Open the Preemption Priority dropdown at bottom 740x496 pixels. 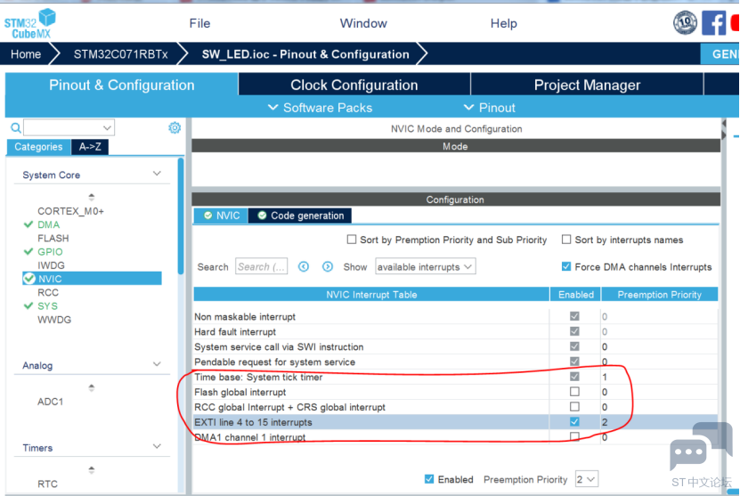[x=587, y=479]
